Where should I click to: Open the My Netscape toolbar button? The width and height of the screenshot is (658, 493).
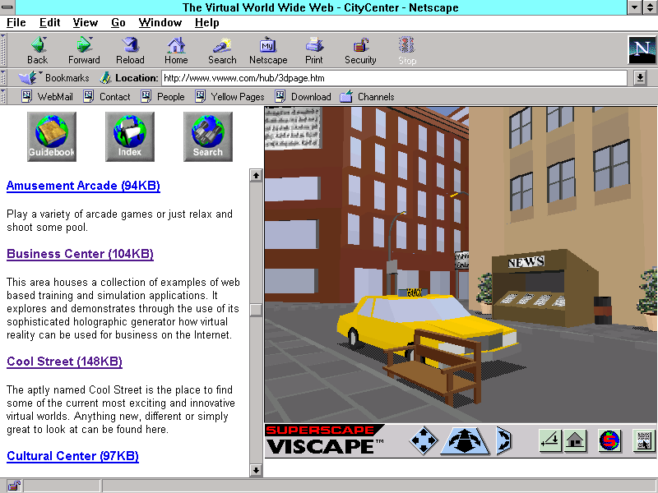tap(268, 50)
